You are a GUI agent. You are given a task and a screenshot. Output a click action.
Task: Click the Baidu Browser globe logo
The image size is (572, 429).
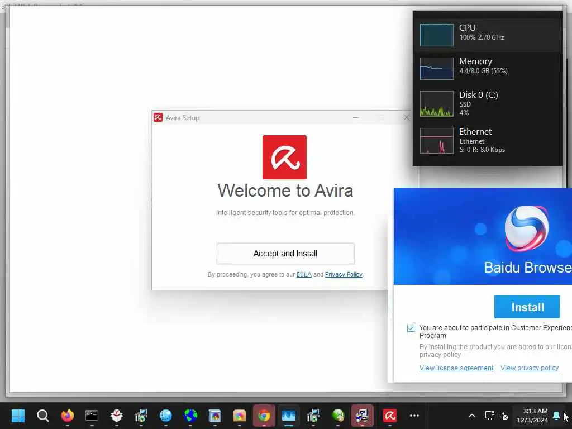coord(527,228)
